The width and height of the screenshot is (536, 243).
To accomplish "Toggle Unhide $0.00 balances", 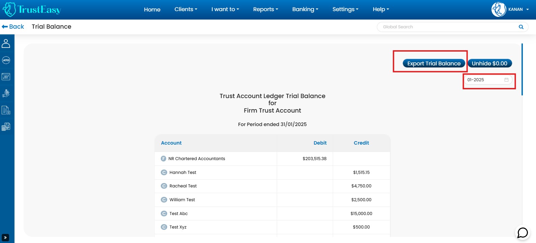I will point(489,63).
